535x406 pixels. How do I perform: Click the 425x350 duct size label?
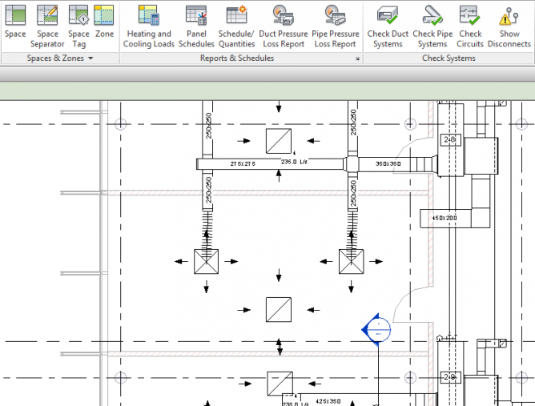(328, 401)
